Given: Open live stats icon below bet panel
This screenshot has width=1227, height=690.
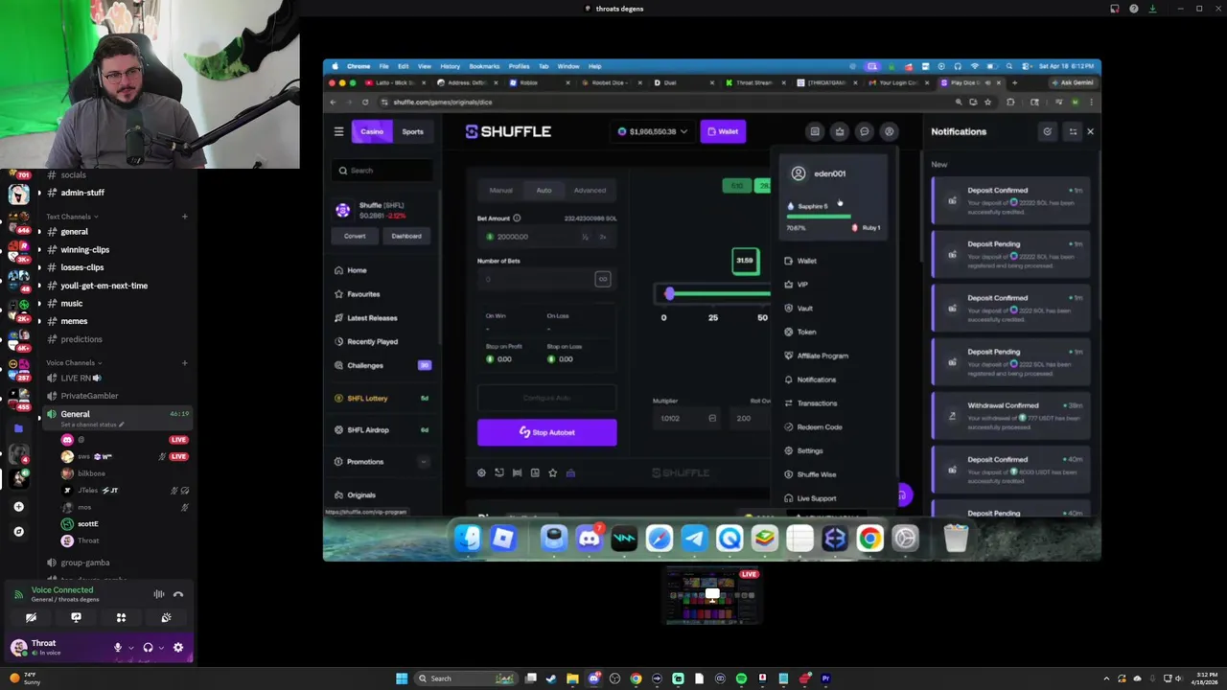Looking at the screenshot, I should [535, 472].
